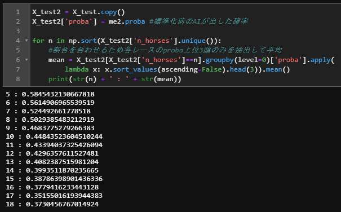
Task: Click output value 0.3779416233443128
Action: tap(62, 187)
